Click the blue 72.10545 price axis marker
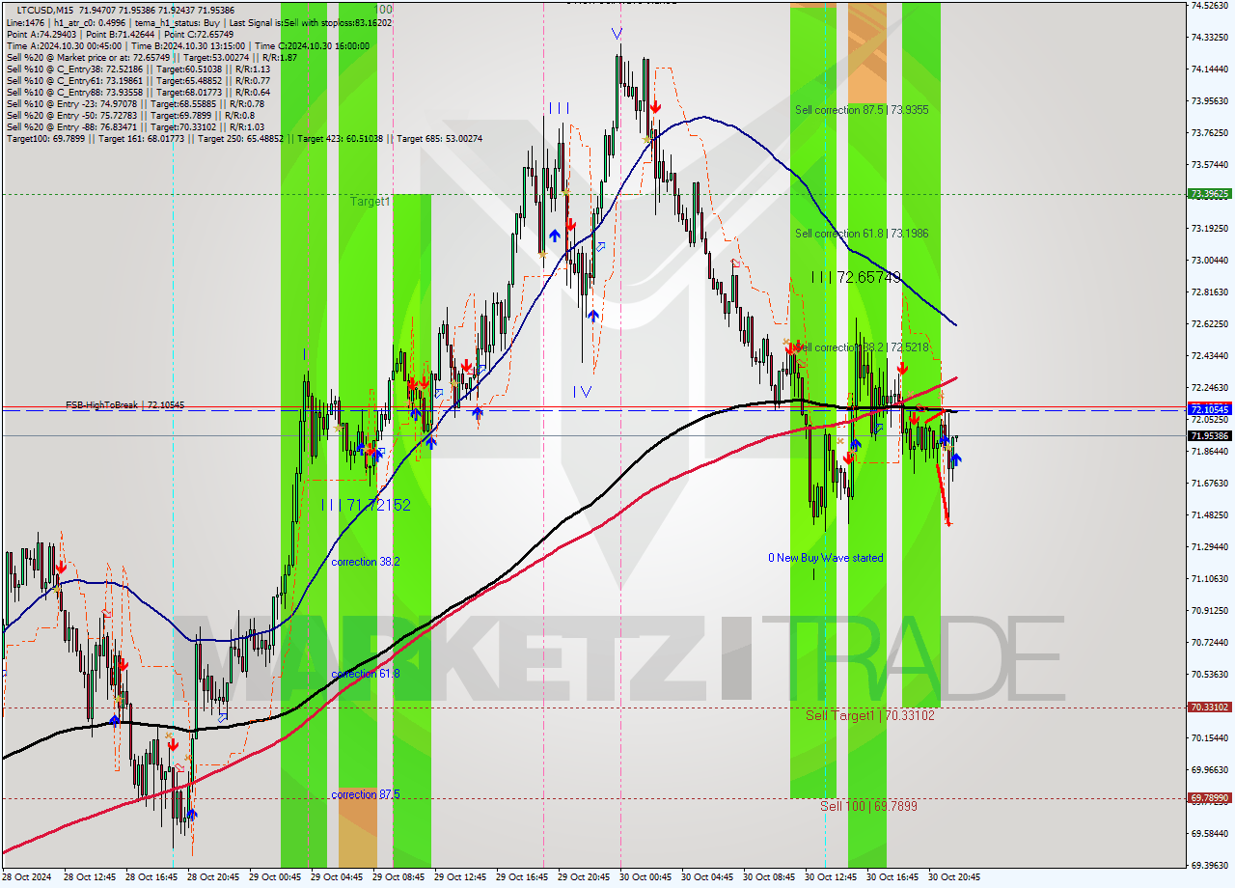1235x888 pixels. [x=1210, y=409]
